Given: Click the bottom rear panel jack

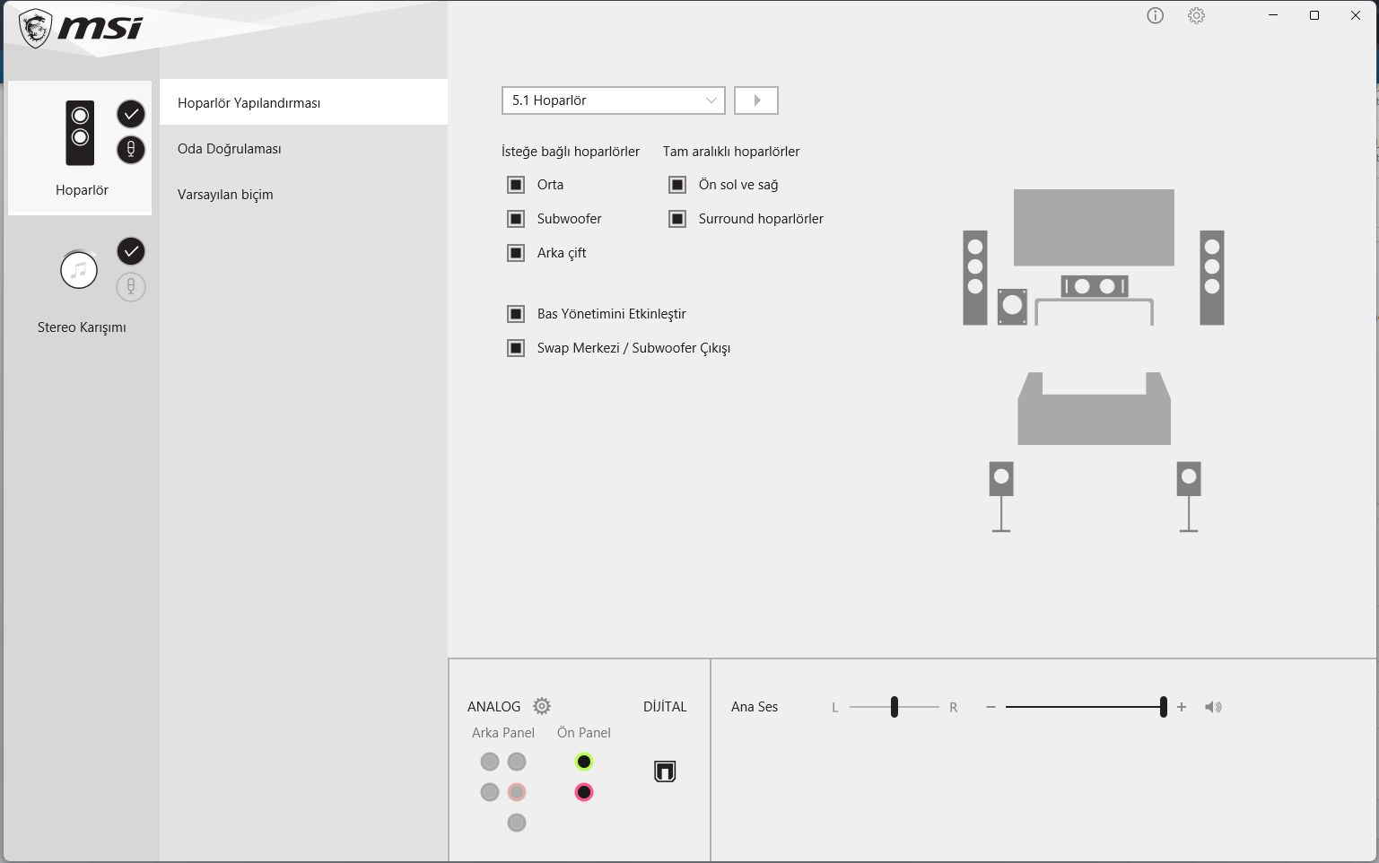Looking at the screenshot, I should click(517, 823).
